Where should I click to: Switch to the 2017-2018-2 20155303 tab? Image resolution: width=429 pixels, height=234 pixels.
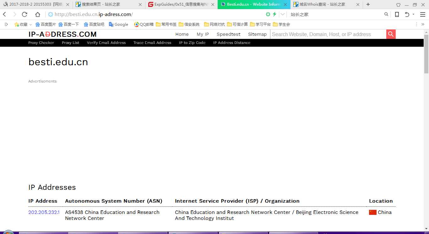tap(36, 4)
